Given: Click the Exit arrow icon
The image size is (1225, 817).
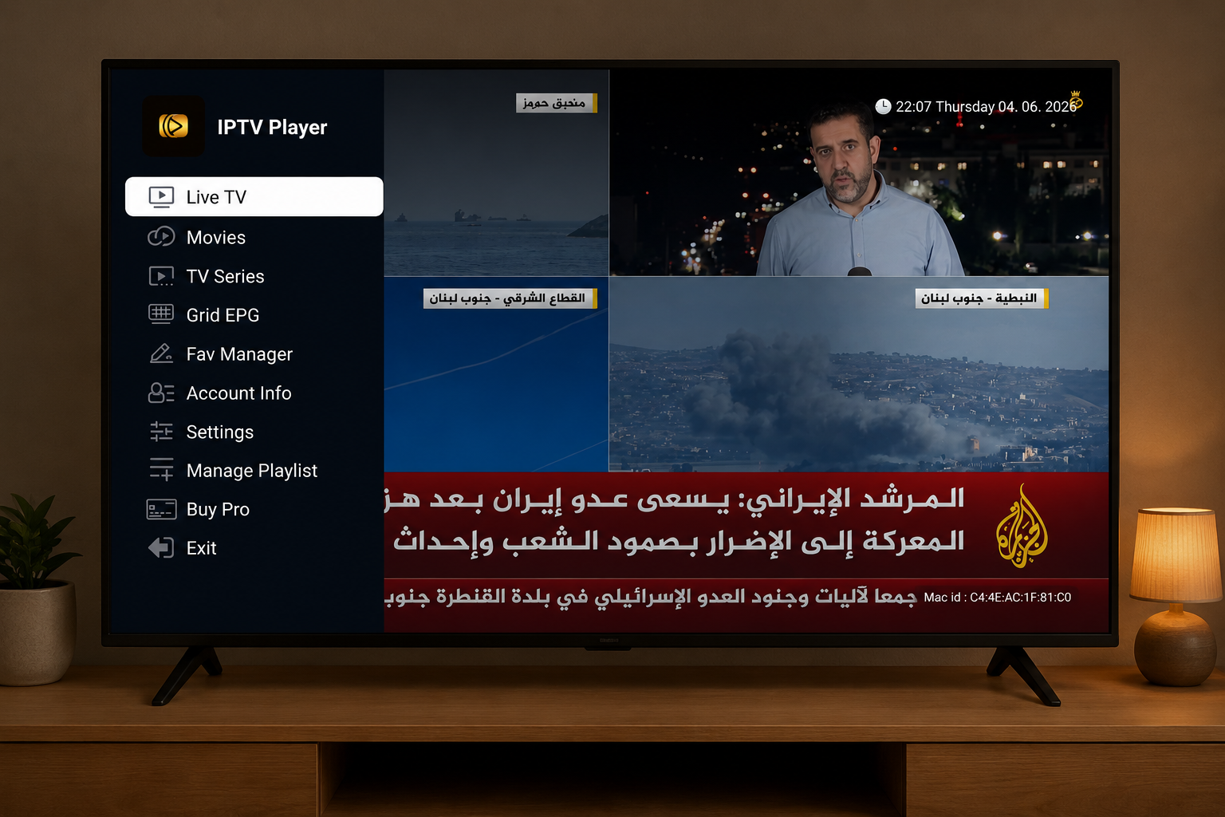Looking at the screenshot, I should click(x=161, y=548).
